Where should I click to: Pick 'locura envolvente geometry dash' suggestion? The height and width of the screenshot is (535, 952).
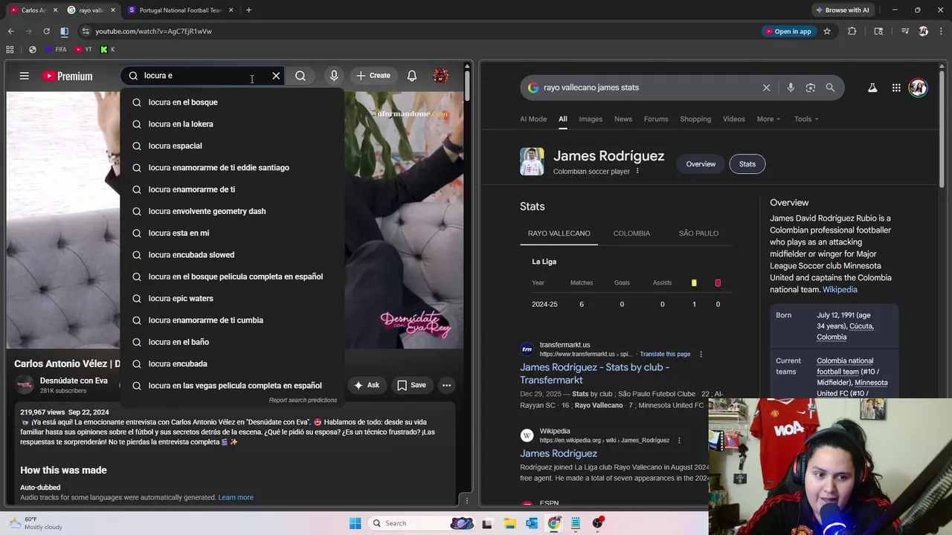(232, 211)
